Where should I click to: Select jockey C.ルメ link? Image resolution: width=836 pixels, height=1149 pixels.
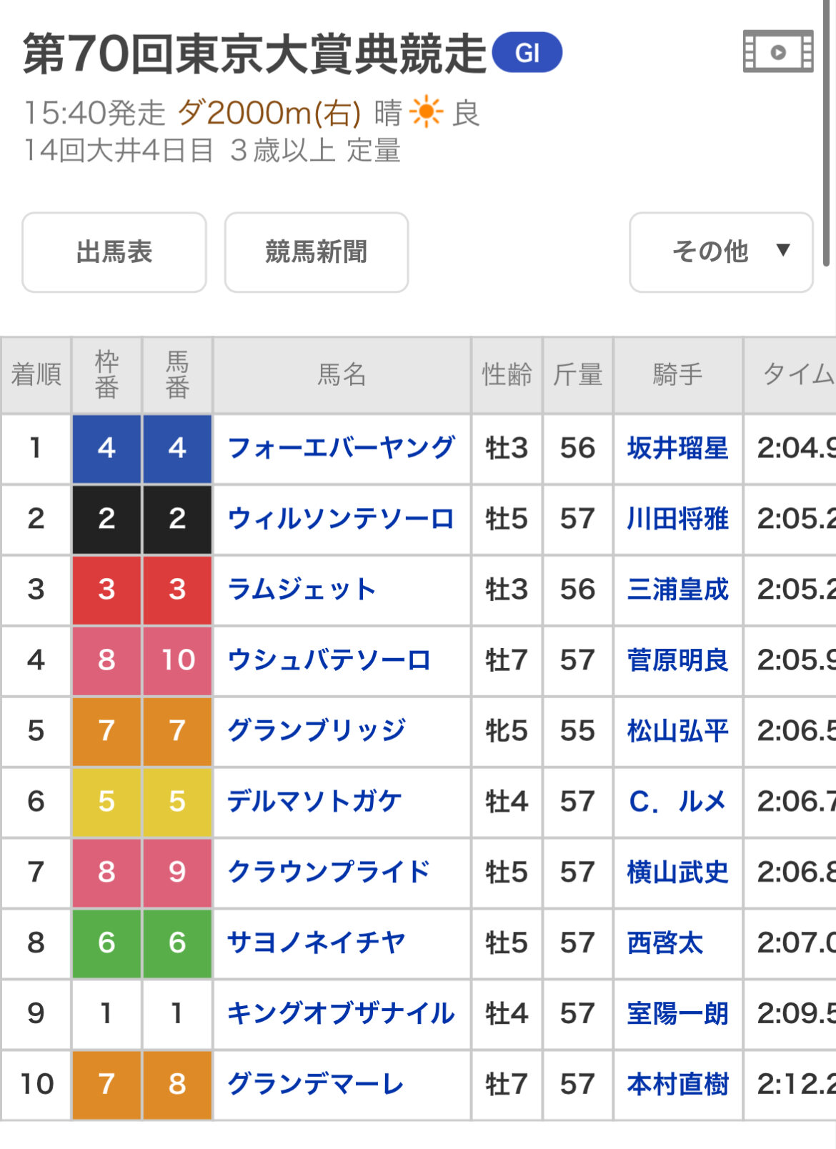677,801
